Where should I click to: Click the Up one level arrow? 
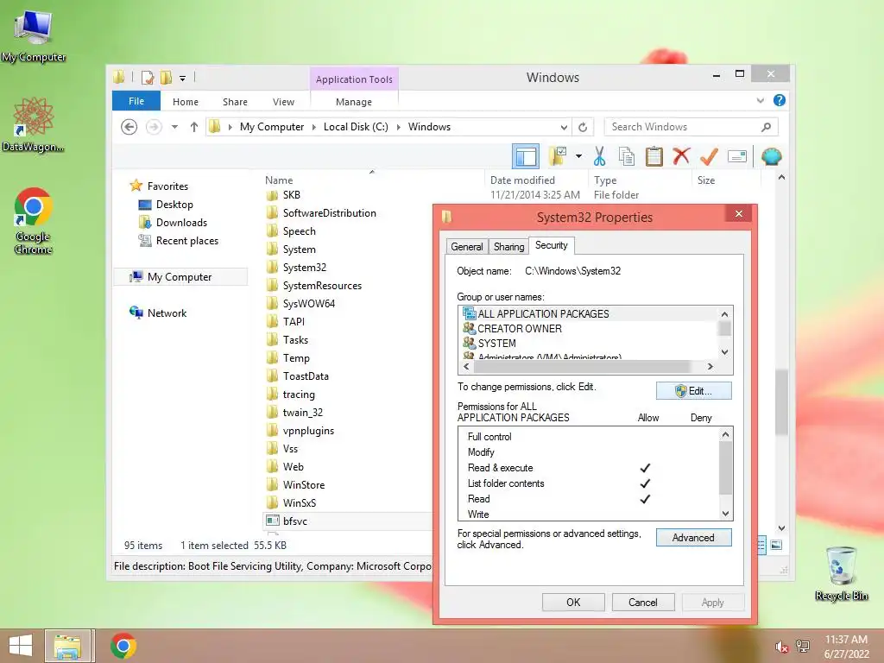(x=194, y=127)
